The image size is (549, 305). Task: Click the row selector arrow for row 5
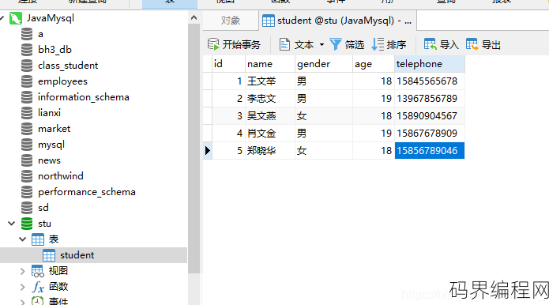tap(208, 151)
